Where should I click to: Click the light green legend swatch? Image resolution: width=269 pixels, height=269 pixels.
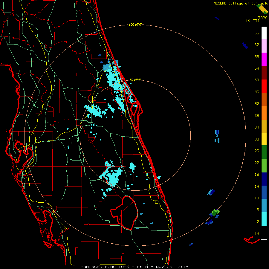(x=264, y=165)
